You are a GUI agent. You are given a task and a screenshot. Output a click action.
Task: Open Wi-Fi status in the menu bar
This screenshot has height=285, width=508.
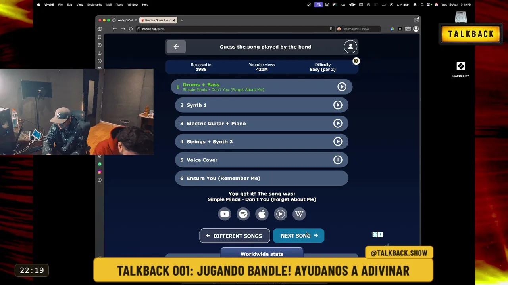[415, 5]
